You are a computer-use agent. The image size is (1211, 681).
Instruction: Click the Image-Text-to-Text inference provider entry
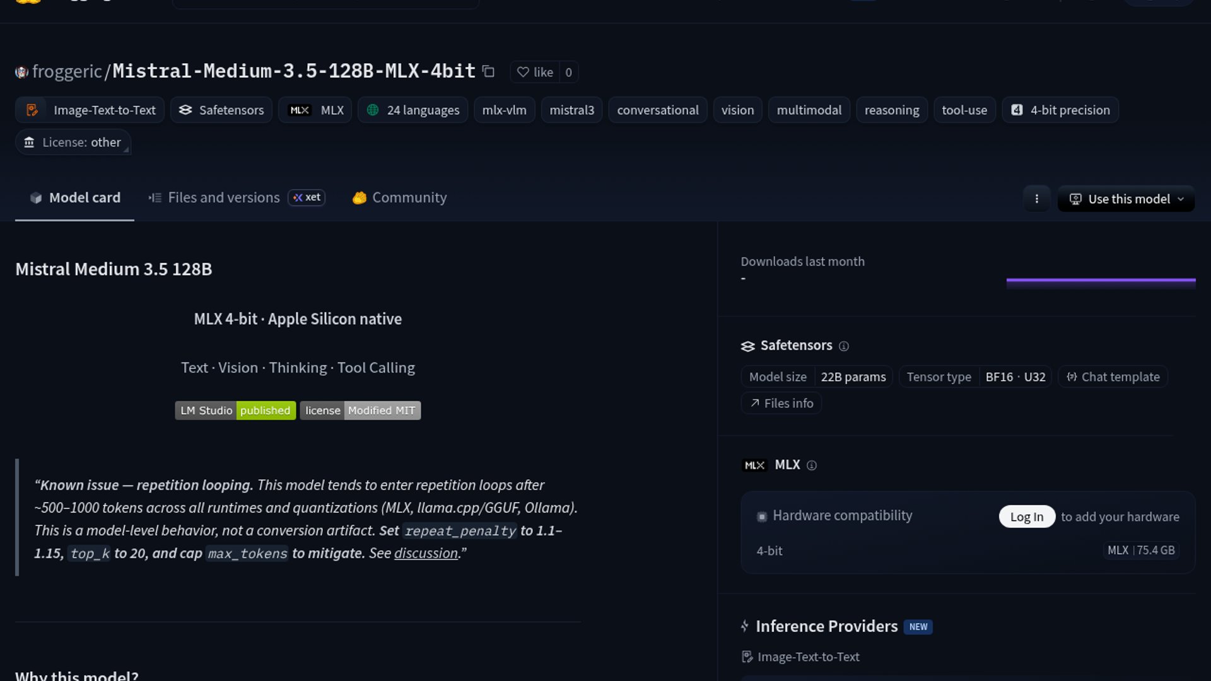point(801,657)
